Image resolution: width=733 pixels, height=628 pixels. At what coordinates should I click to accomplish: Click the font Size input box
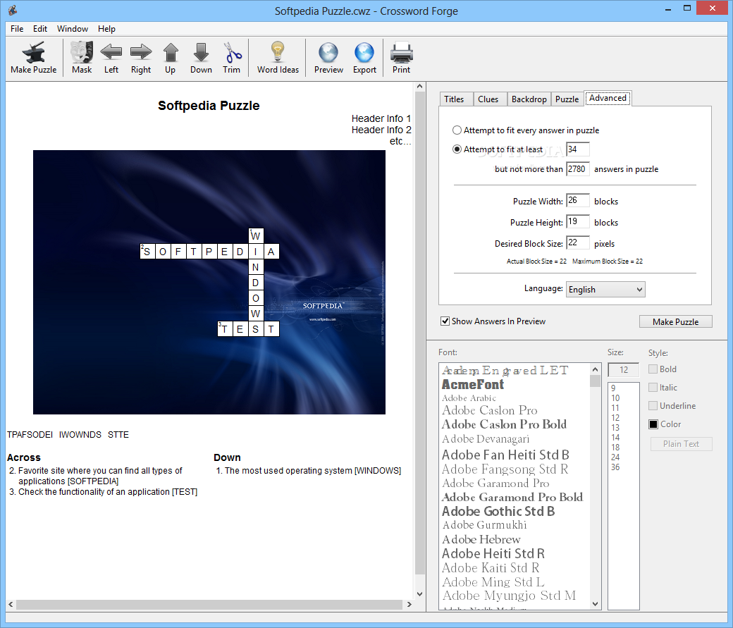[x=624, y=370]
